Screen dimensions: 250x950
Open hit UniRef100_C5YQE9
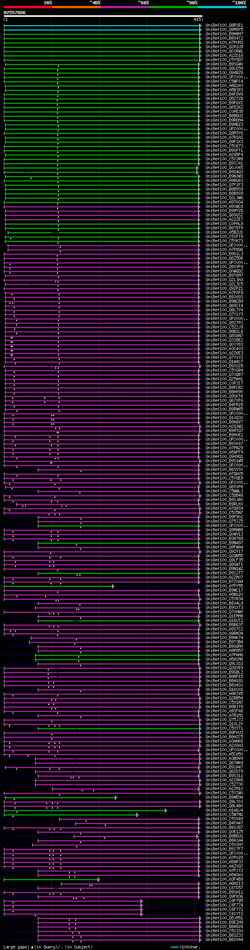tap(224, 478)
